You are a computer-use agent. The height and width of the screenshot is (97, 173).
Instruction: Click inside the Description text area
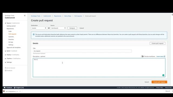pyautogui.click(x=99, y=68)
